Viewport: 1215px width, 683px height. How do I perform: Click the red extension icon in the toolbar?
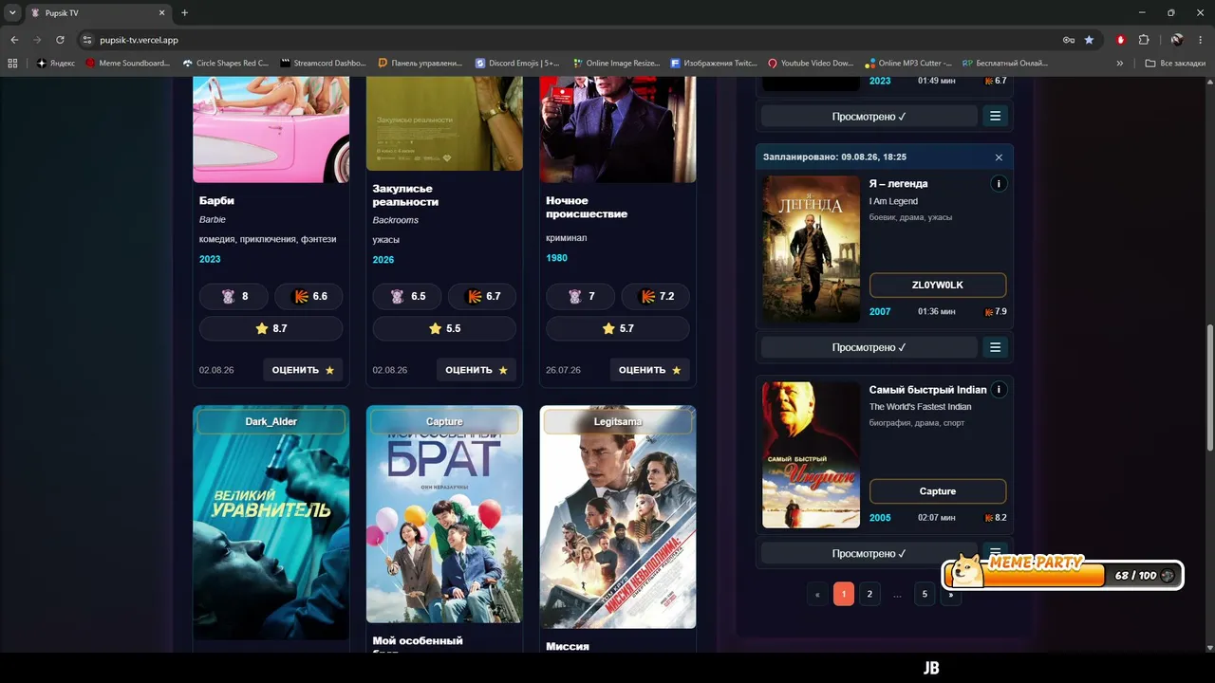(x=1121, y=40)
